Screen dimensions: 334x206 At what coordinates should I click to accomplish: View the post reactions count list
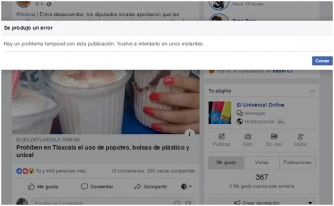tap(61, 171)
